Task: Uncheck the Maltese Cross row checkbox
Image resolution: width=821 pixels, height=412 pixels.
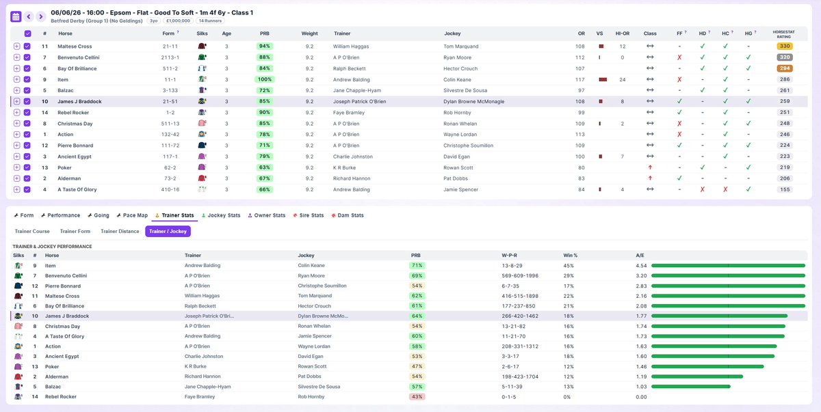Action: tap(27, 46)
